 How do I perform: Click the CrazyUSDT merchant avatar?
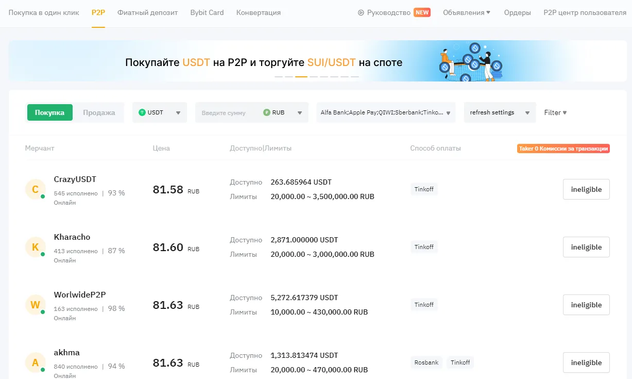click(x=35, y=189)
